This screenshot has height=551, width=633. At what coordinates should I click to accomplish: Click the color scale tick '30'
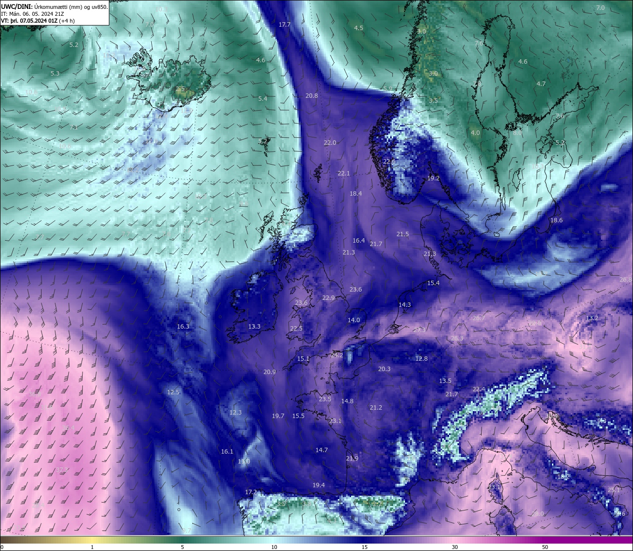coord(454,547)
